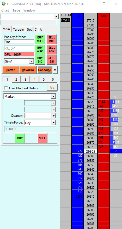
Task: Open the Trade menu
Action: pyautogui.click(x=16, y=10)
